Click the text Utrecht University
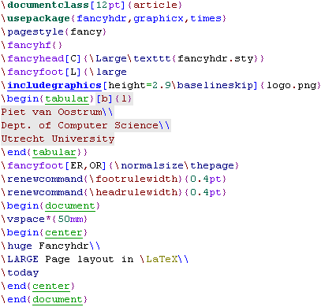Screen dimensions: 321x307 click(58, 139)
